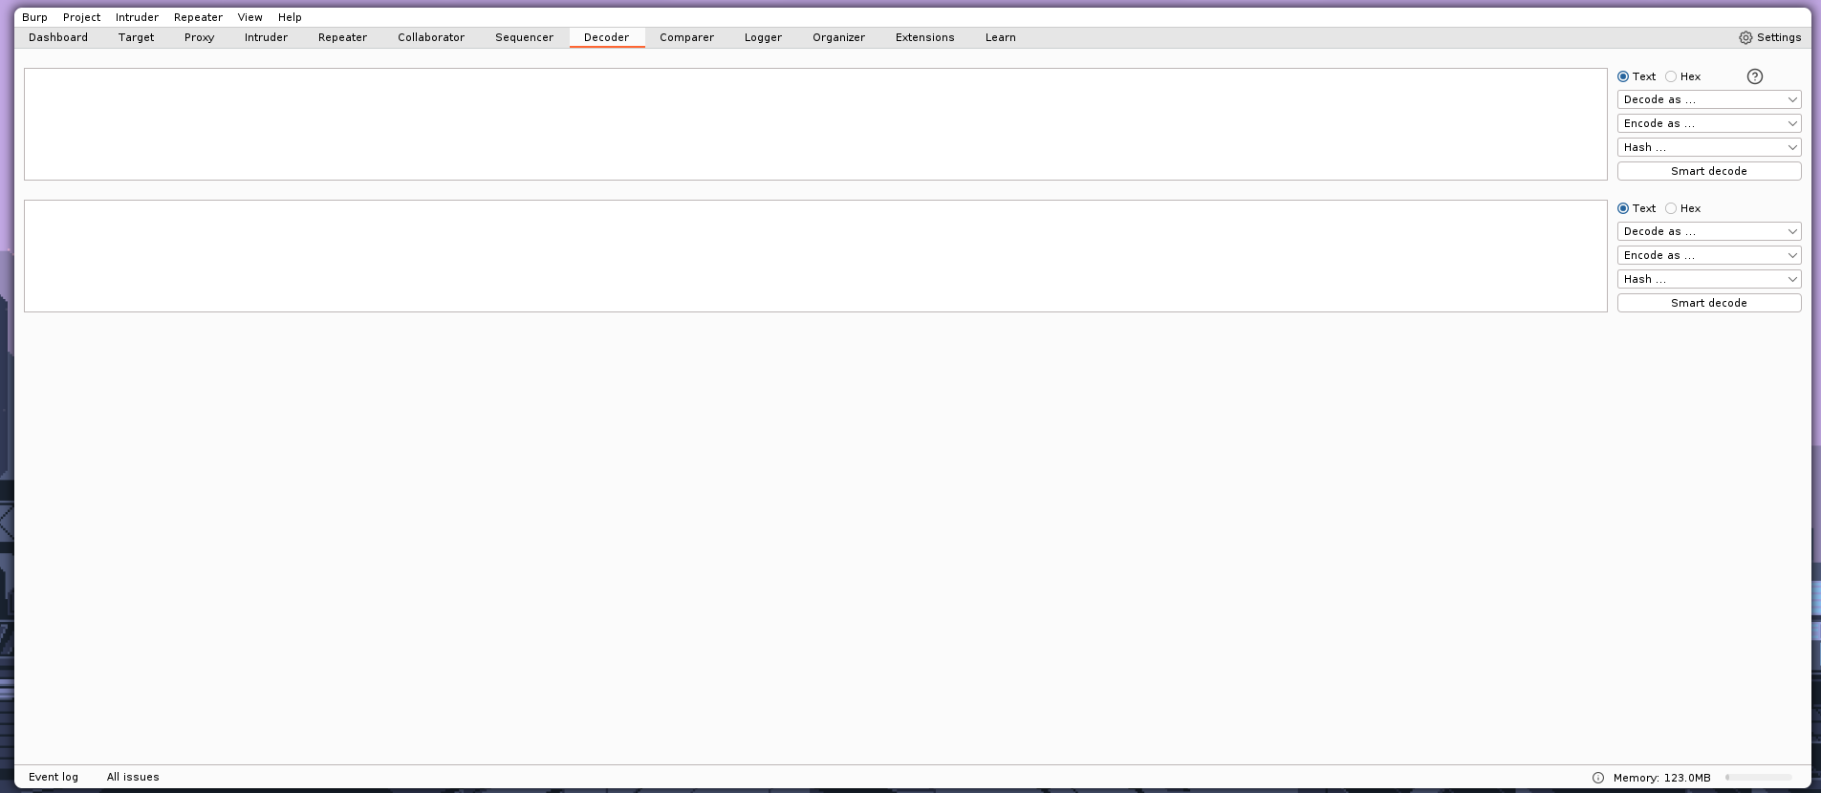Viewport: 1821px width, 793px height.
Task: Switch to the Logger tab
Action: tap(763, 37)
